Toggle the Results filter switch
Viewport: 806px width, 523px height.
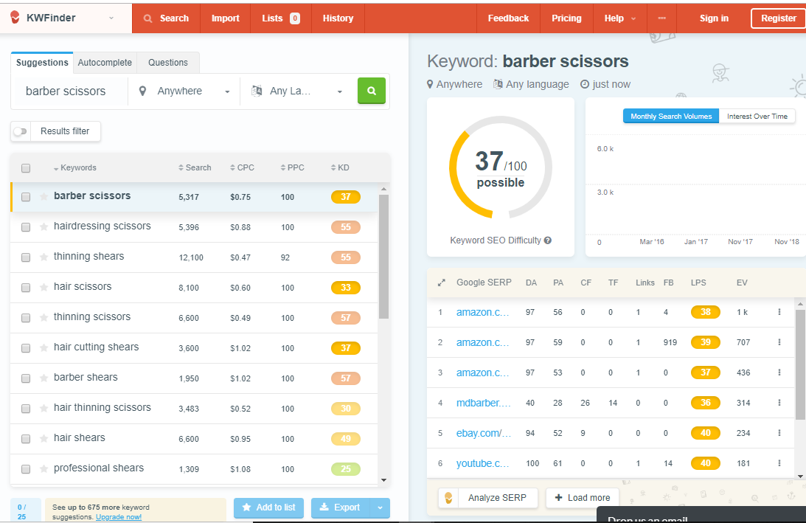click(21, 131)
